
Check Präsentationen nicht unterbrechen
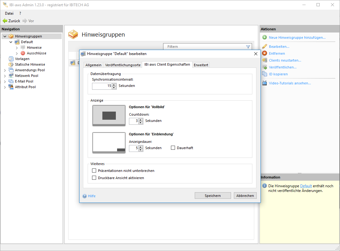point(94,171)
